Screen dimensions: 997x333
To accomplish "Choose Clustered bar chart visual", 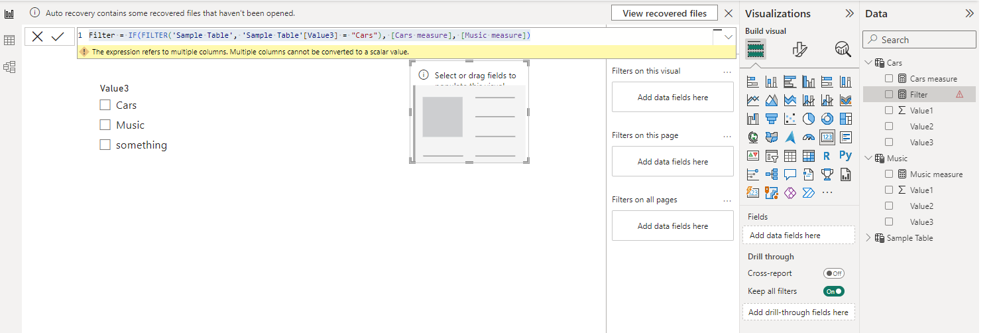I will pyautogui.click(x=790, y=82).
